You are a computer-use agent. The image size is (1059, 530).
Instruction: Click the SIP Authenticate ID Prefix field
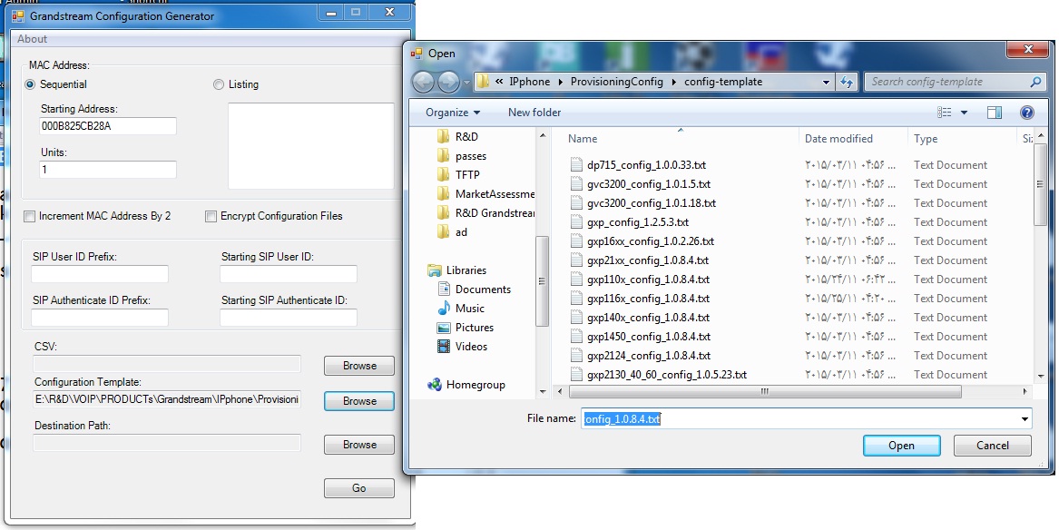(100, 318)
